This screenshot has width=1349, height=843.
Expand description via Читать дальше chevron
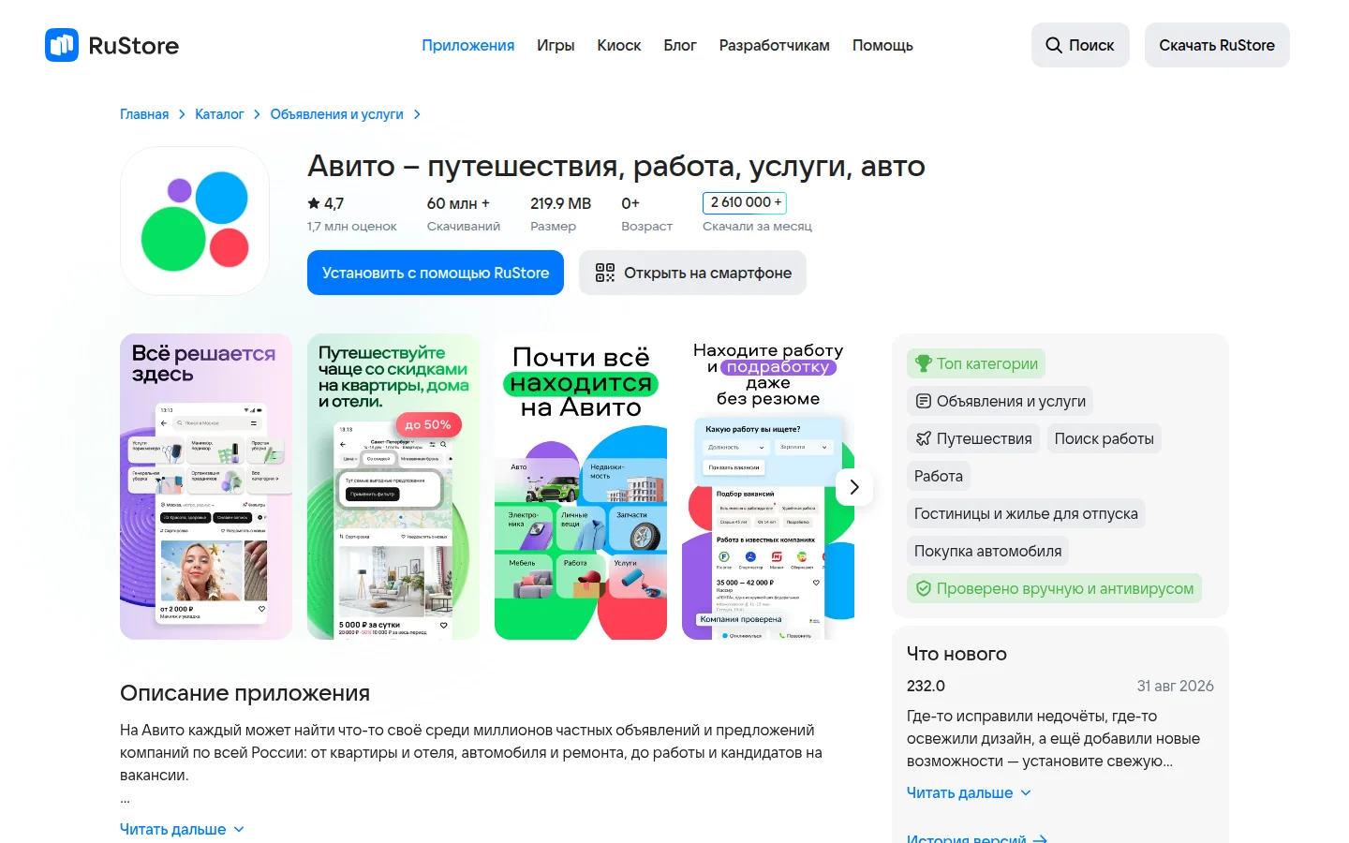(239, 829)
